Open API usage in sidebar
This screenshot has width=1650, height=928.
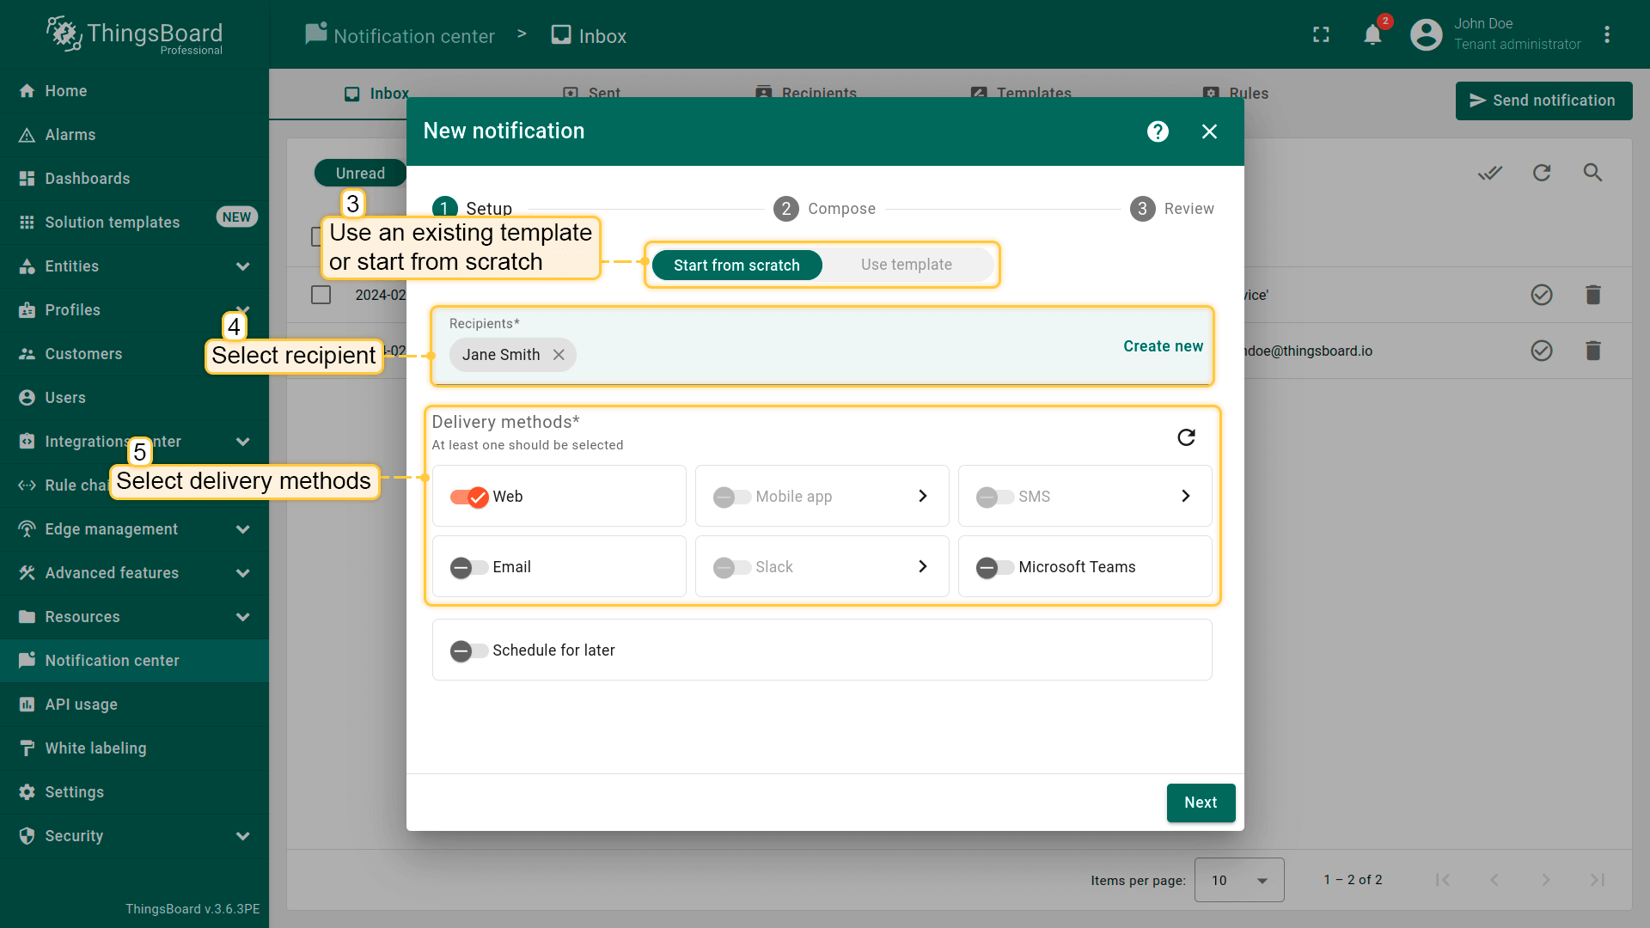82,705
